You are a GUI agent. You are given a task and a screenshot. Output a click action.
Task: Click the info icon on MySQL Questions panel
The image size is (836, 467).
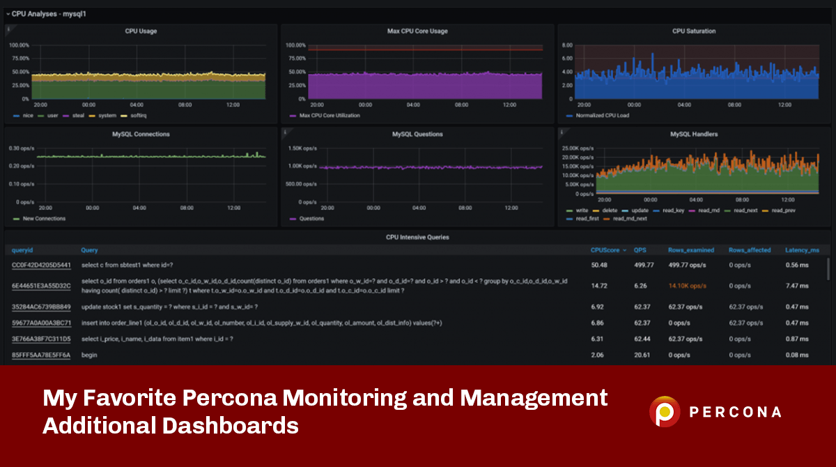pos(284,130)
